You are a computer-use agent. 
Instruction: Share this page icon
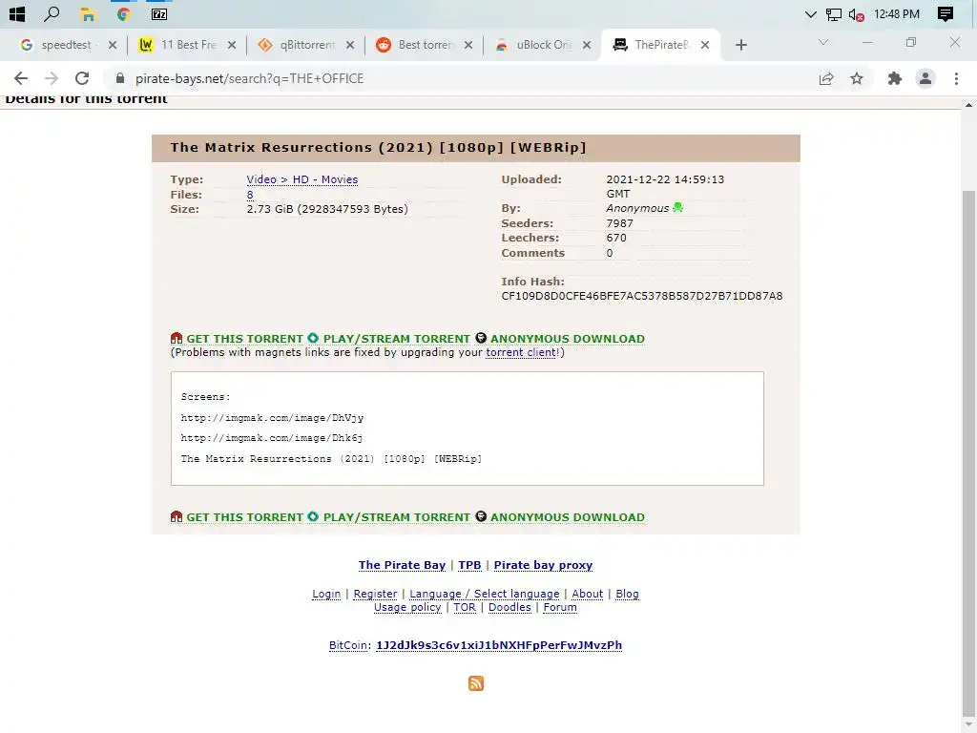click(826, 78)
